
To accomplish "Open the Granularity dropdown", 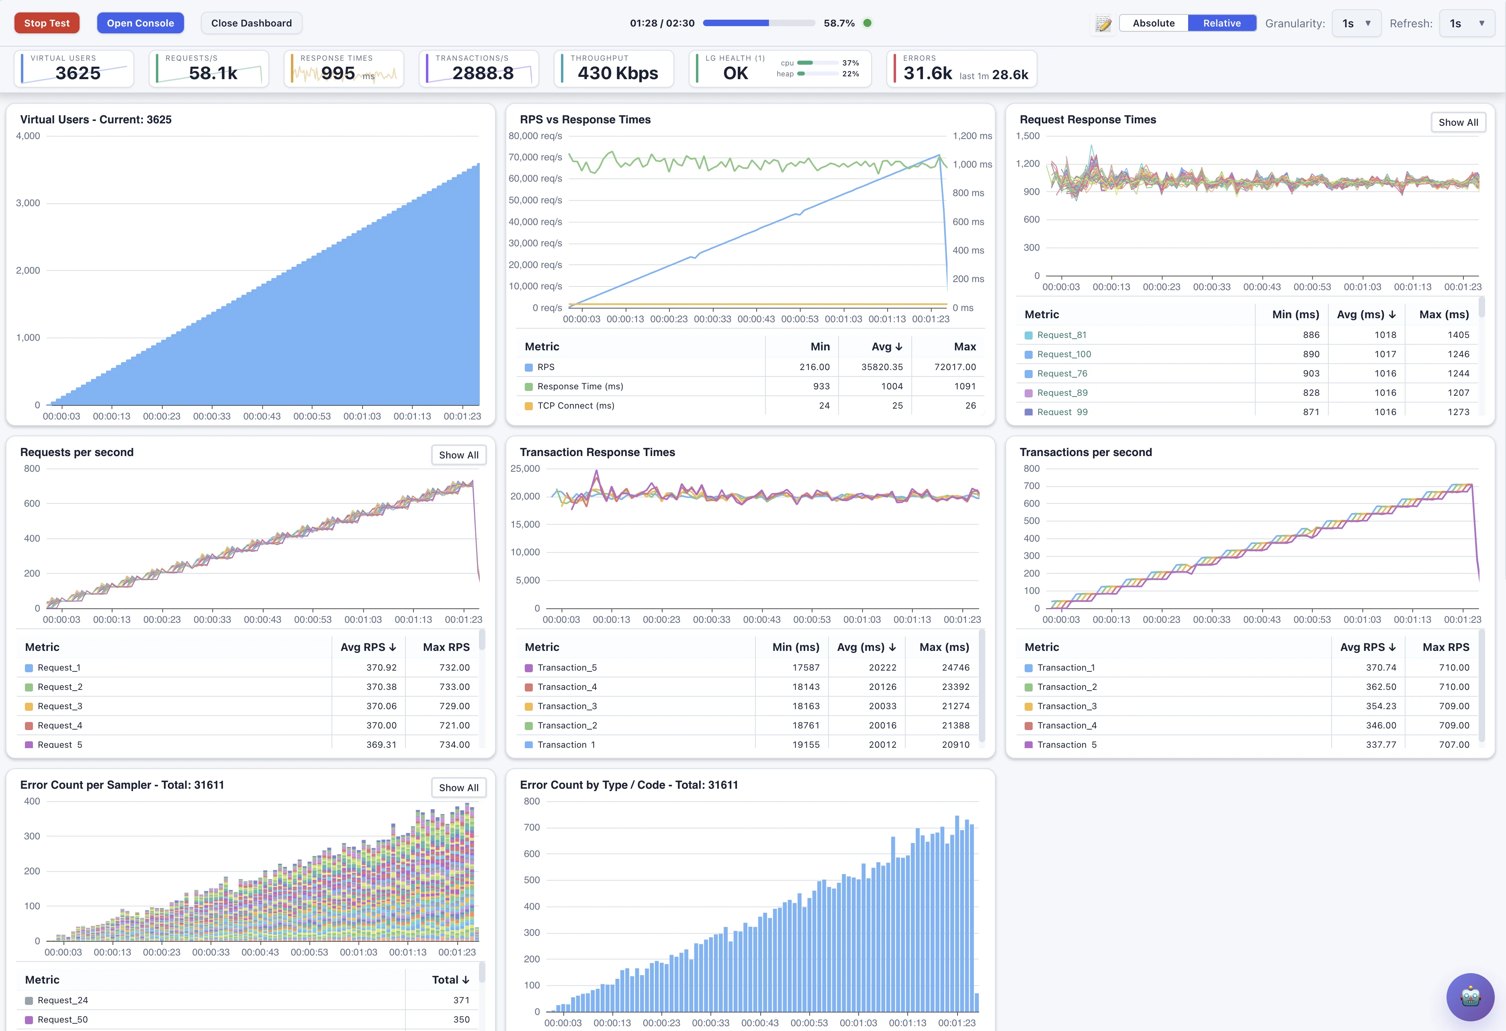I will (x=1356, y=23).
